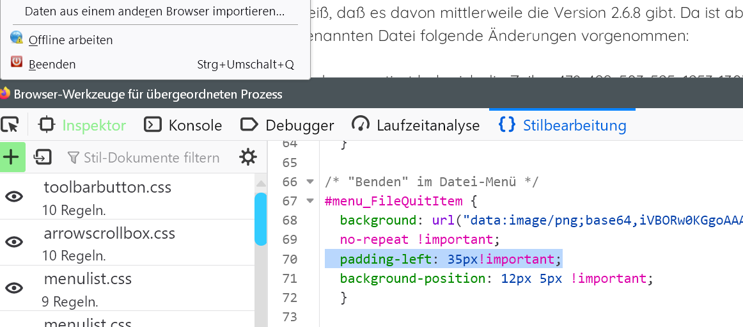743x327 pixels.
Task: Disable the first menulist.css style sheet
Action: (x=14, y=288)
